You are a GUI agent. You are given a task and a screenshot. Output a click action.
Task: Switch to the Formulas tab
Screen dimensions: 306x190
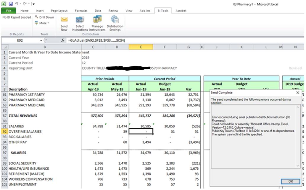pyautogui.click(x=81, y=11)
